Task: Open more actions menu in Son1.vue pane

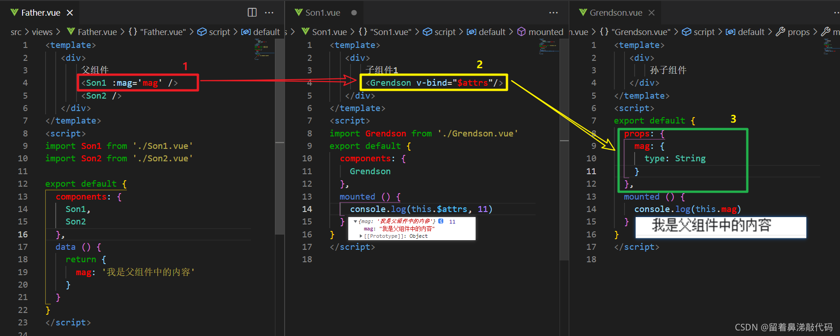Action: (554, 12)
